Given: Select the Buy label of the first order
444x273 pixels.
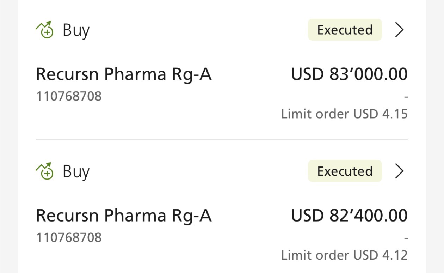Looking at the screenshot, I should tap(76, 31).
